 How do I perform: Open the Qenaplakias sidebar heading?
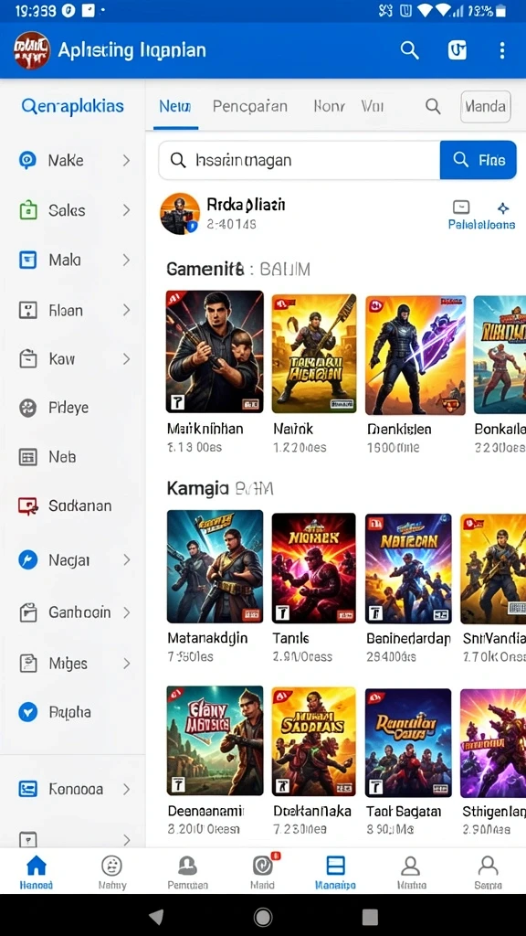point(73,107)
